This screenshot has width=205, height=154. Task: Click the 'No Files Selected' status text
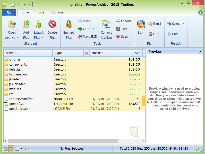[x=72, y=149]
